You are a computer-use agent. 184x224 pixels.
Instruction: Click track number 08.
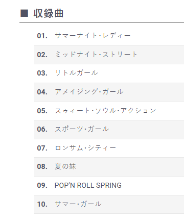(x=42, y=166)
